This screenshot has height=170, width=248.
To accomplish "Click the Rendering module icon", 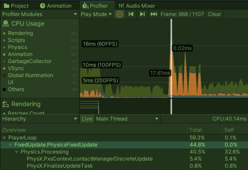I will (6, 104).
